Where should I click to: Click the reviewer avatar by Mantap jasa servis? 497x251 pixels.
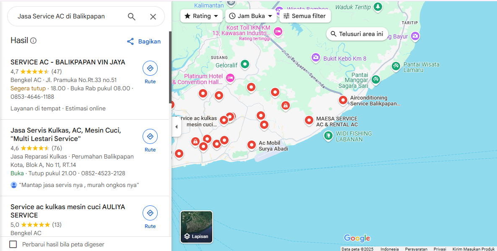pyautogui.click(x=13, y=185)
